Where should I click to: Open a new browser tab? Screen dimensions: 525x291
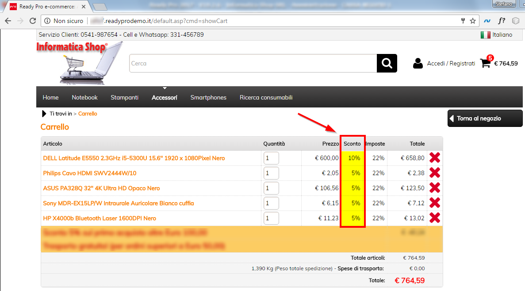pos(100,7)
